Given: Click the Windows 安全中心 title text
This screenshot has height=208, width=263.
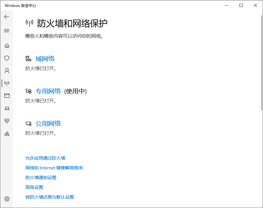Looking at the screenshot, I should click(x=20, y=6).
